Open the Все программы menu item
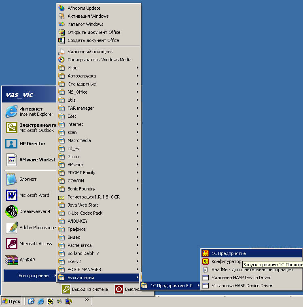This screenshot has width=303, height=307. click(x=30, y=276)
